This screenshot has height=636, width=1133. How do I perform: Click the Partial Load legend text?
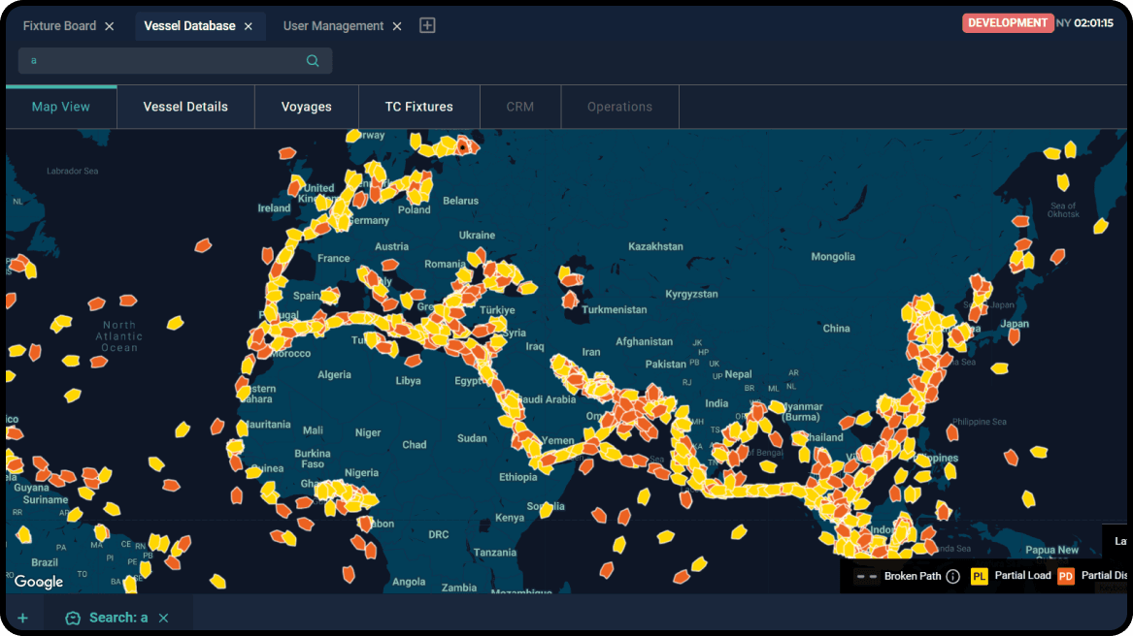pyautogui.click(x=1022, y=575)
